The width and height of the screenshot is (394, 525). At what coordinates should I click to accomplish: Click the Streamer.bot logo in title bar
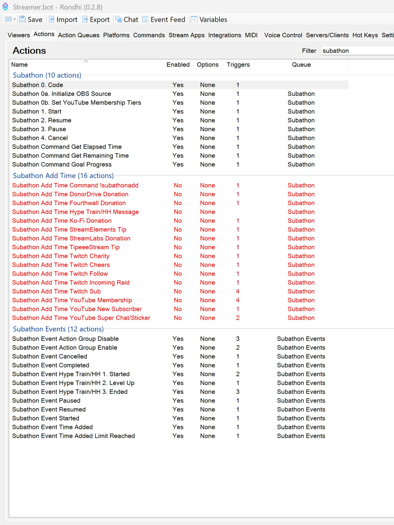point(5,7)
